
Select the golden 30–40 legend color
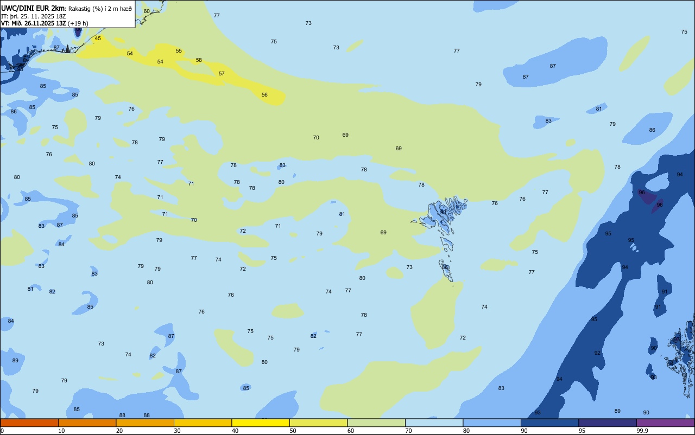[203, 423]
